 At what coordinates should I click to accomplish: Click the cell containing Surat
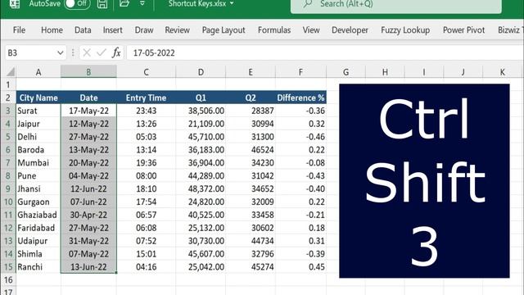click(38, 111)
